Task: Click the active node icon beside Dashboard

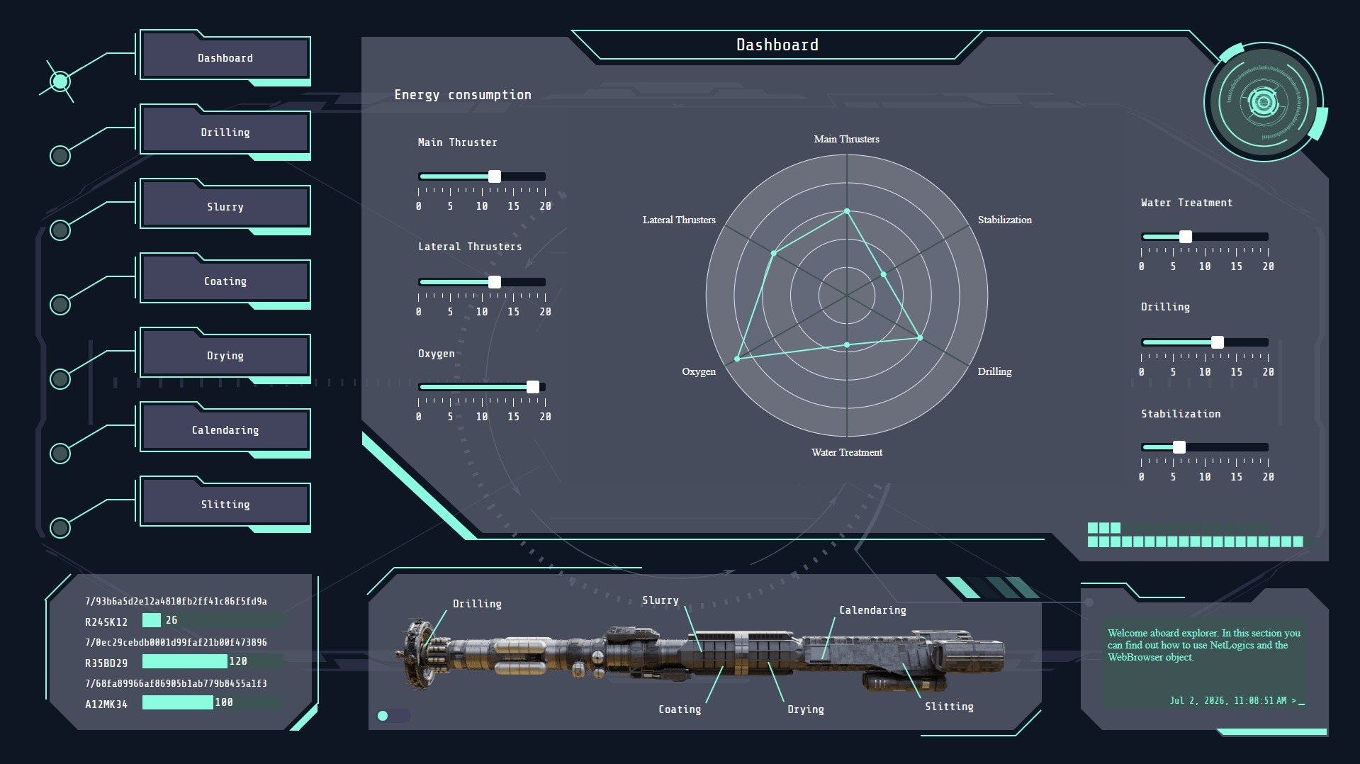Action: tap(60, 82)
